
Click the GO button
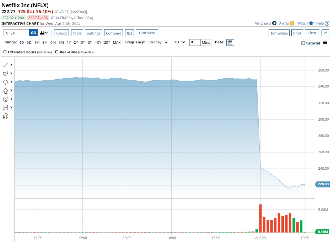33,33
